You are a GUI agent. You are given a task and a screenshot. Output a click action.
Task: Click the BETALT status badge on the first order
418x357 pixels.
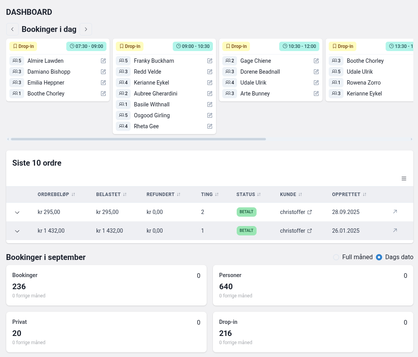click(x=246, y=212)
